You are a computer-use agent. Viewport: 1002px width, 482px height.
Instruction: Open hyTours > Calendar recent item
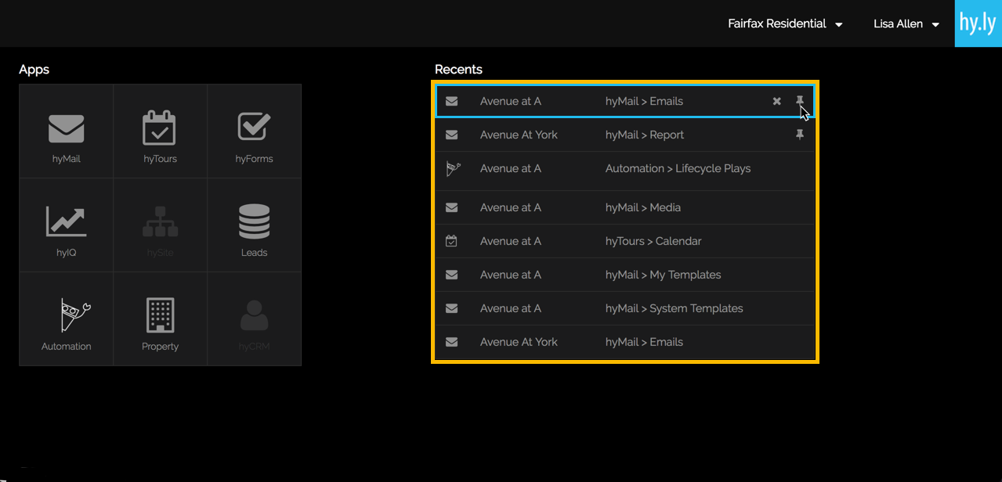pyautogui.click(x=625, y=241)
